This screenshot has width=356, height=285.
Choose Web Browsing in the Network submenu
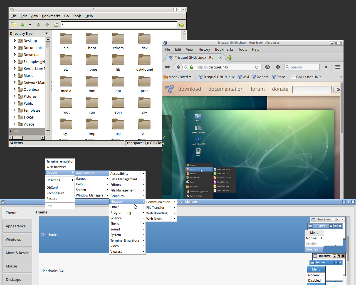pos(161,213)
